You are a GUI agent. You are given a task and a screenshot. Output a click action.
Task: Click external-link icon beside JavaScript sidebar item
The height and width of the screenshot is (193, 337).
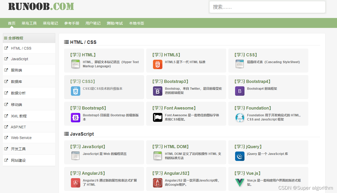pos(6,59)
